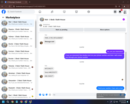This screenshot has width=130, height=104.
Task: Open Windows taskbar search
Action: coord(8,102)
